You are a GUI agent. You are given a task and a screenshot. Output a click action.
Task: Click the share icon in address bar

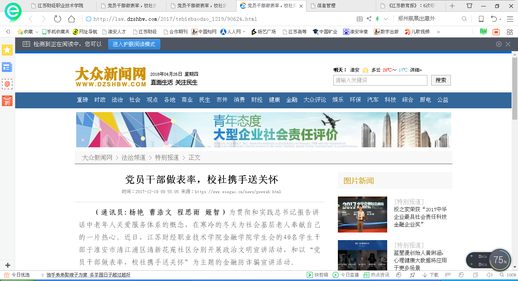click(x=369, y=19)
